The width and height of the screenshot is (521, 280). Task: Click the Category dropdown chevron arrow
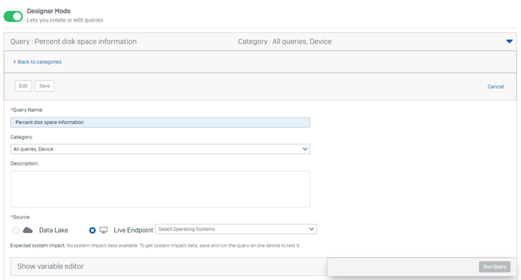[305, 149]
